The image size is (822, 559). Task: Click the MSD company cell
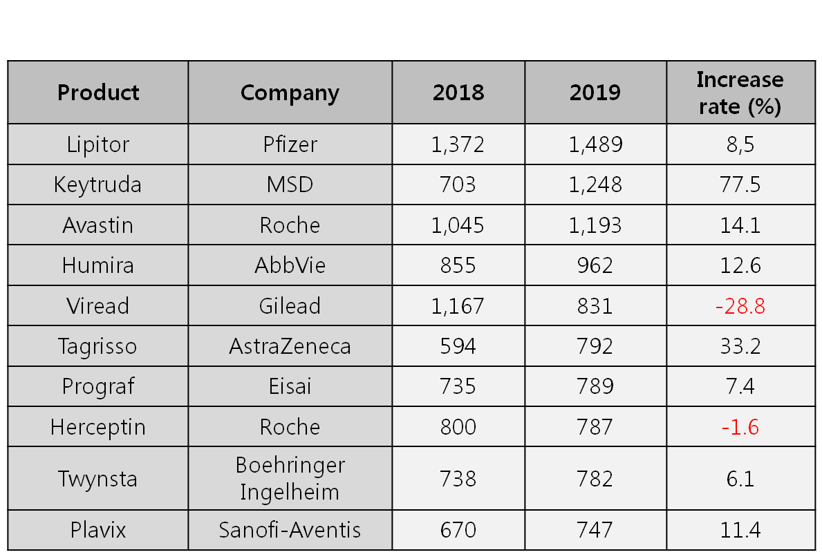[290, 184]
